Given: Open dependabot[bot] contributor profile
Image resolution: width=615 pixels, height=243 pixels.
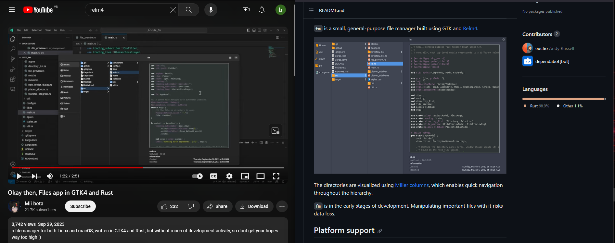Looking at the screenshot, I should coord(552,61).
